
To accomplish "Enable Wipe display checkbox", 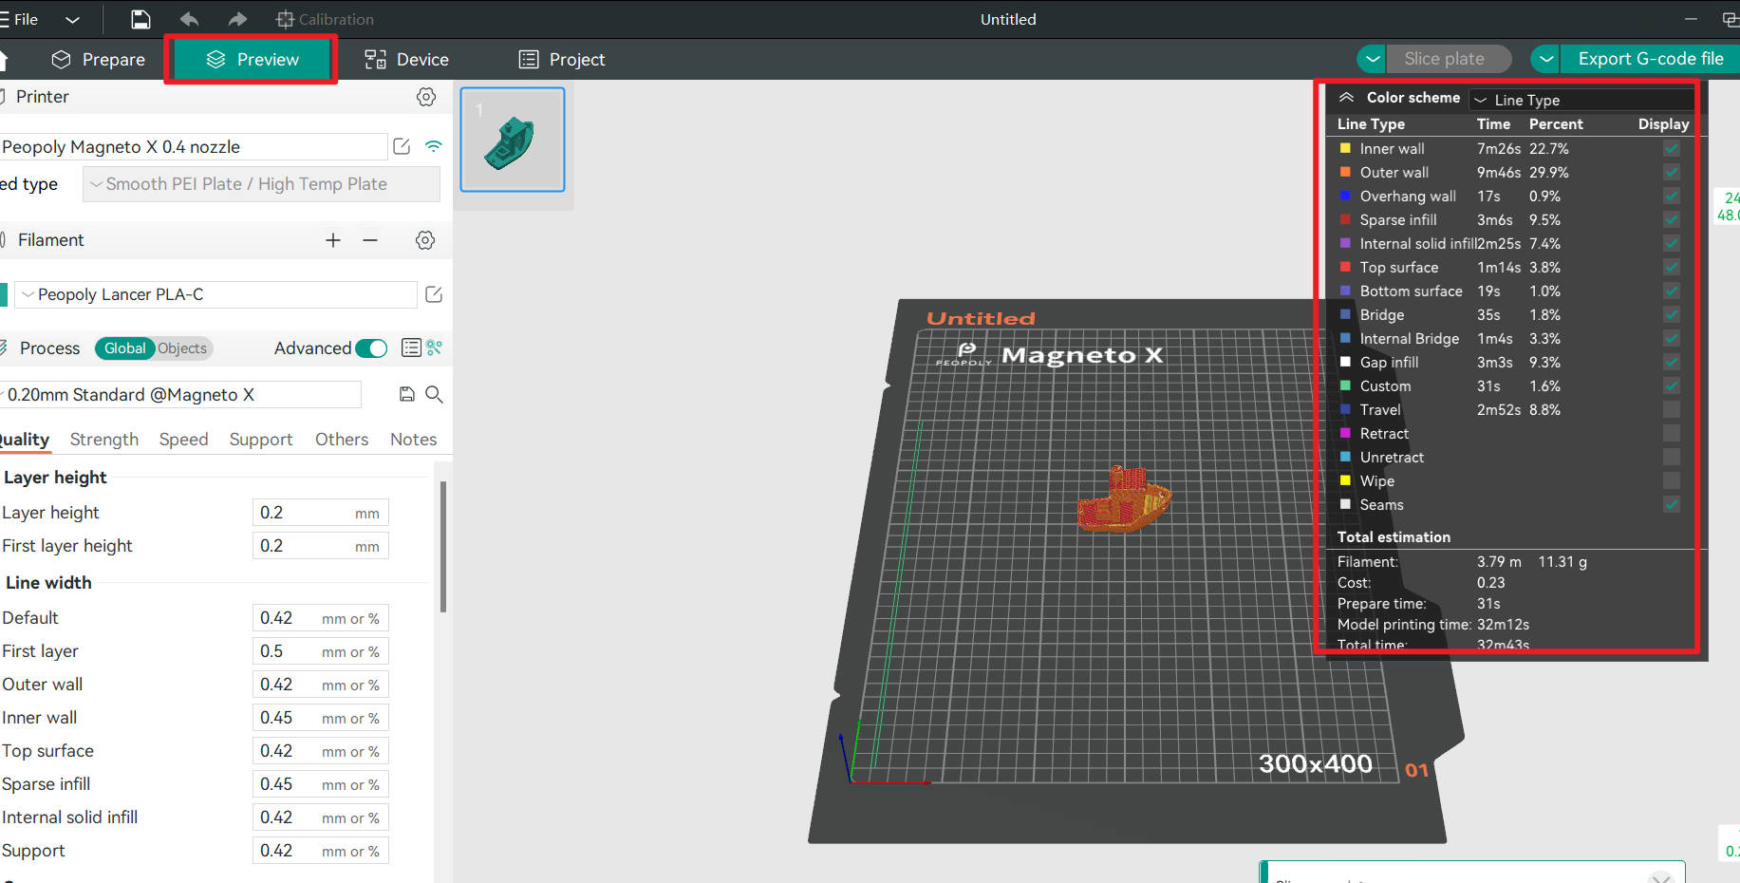I will click(1672, 480).
